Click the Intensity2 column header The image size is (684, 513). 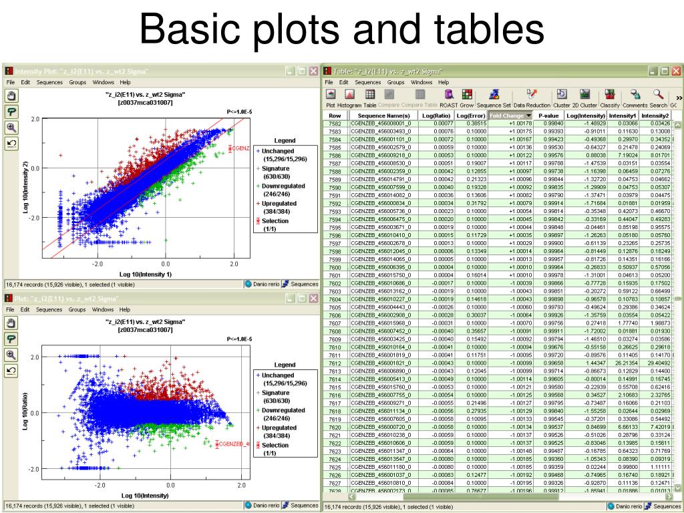click(x=655, y=116)
